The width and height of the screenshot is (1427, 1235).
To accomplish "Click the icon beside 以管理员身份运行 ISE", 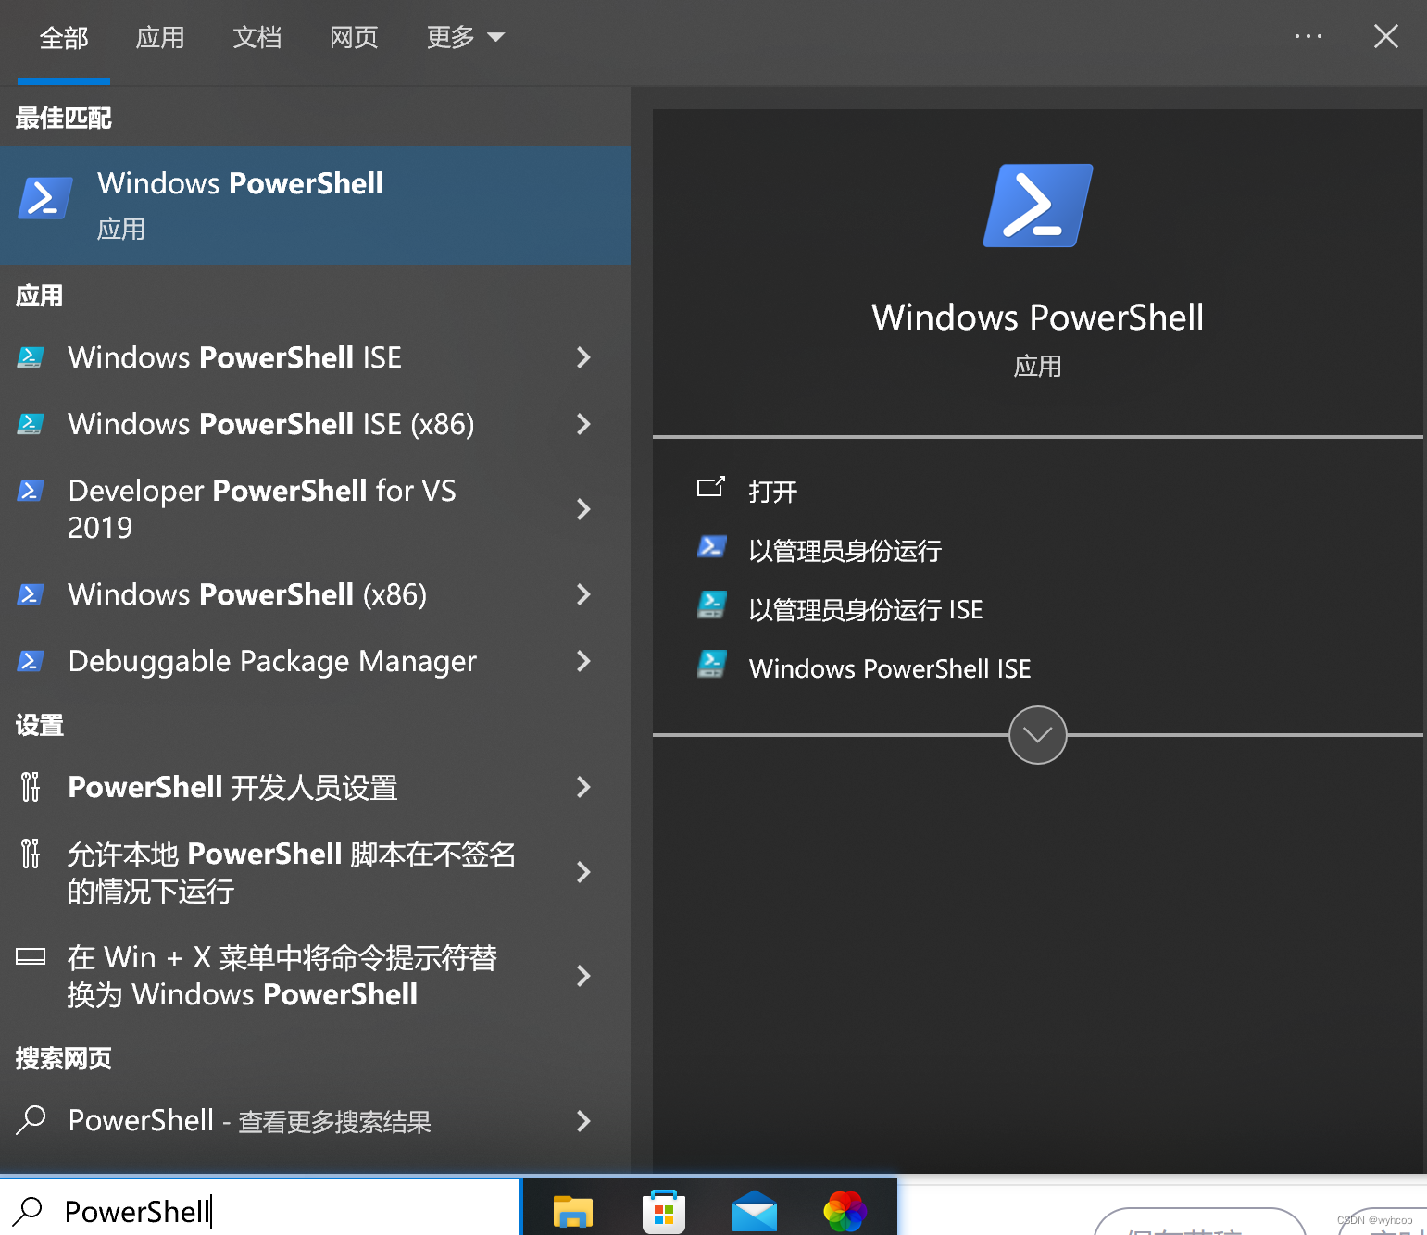I will click(x=711, y=605).
